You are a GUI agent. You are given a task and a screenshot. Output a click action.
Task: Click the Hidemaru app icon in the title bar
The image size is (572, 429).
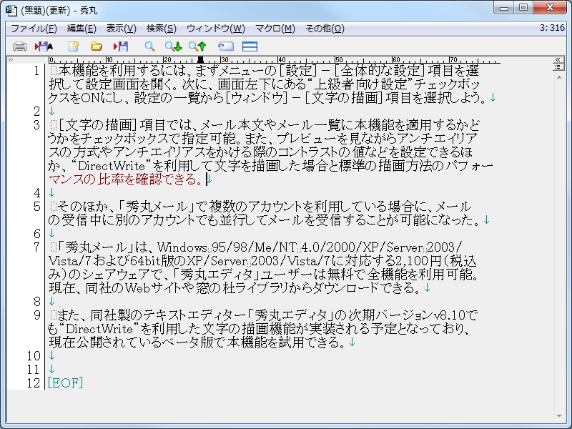pyautogui.click(x=11, y=10)
